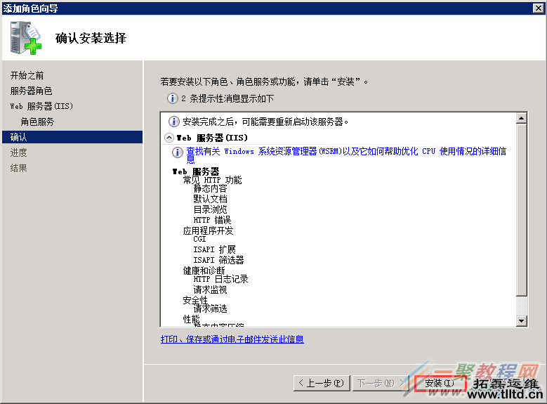547x404 pixels.
Task: Click the scrollbar down arrow in details list
Action: click(x=521, y=321)
